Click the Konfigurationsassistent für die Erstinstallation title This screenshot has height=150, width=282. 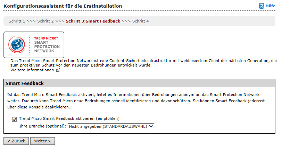tap(63, 6)
